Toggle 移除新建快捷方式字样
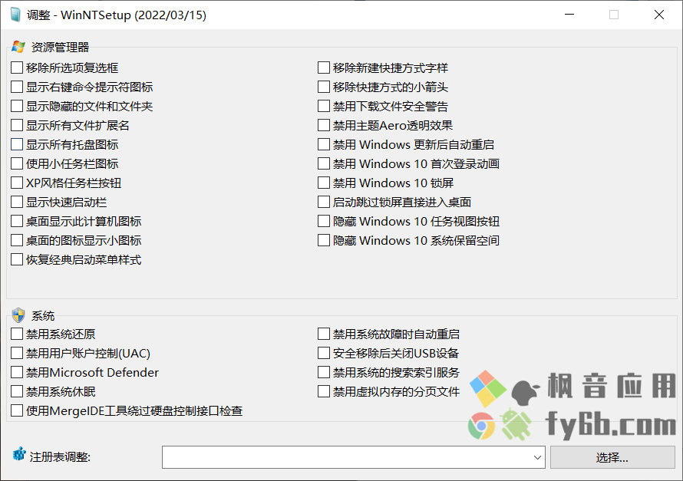 (324, 68)
